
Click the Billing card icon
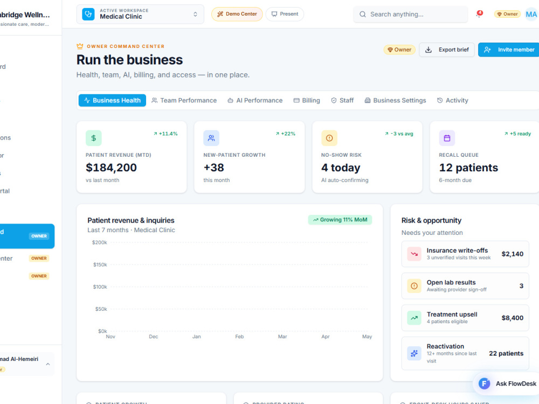[x=296, y=100]
